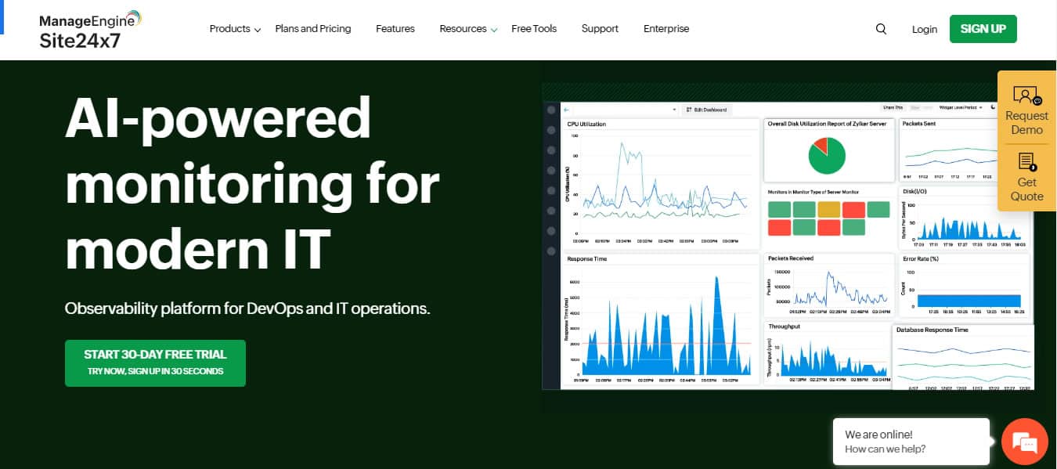The width and height of the screenshot is (1057, 469).
Task: Click the 'We are online!' chat message box
Action: [911, 442]
